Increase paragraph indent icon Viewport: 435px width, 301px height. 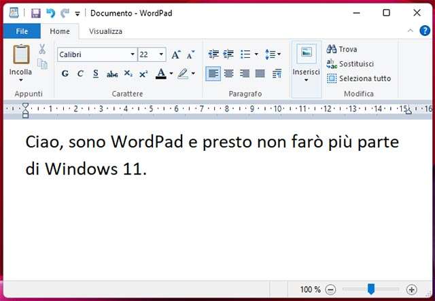(228, 54)
